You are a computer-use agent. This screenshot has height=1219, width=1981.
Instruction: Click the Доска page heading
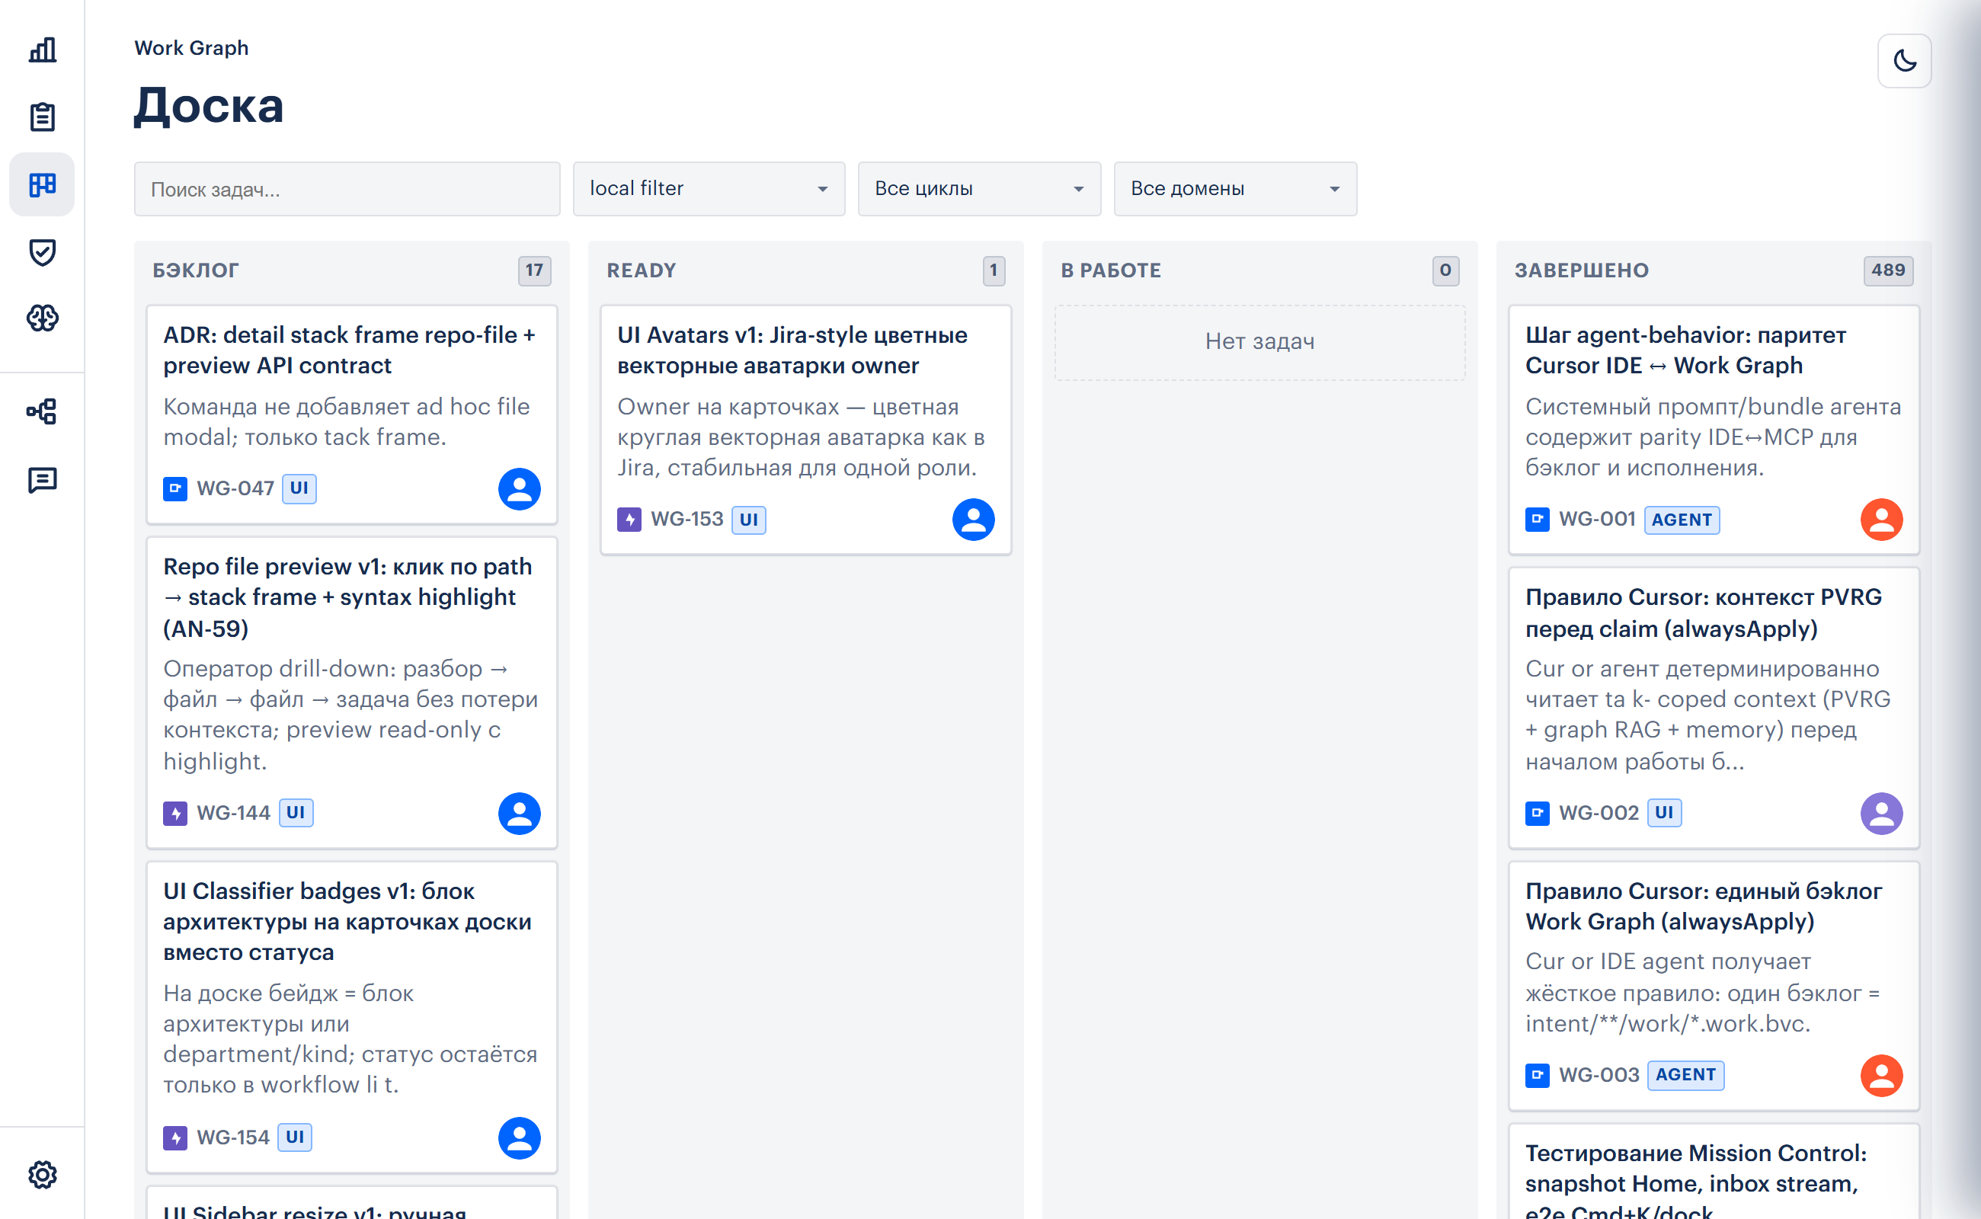coord(209,107)
